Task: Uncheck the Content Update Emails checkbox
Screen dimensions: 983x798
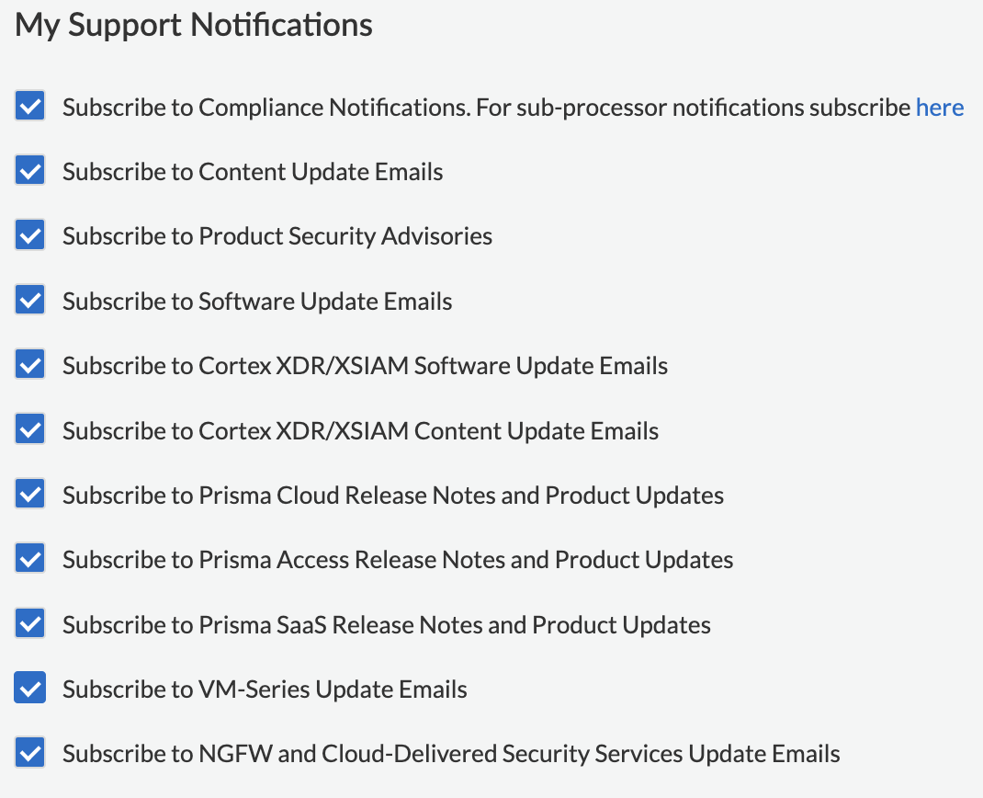Action: (x=30, y=171)
